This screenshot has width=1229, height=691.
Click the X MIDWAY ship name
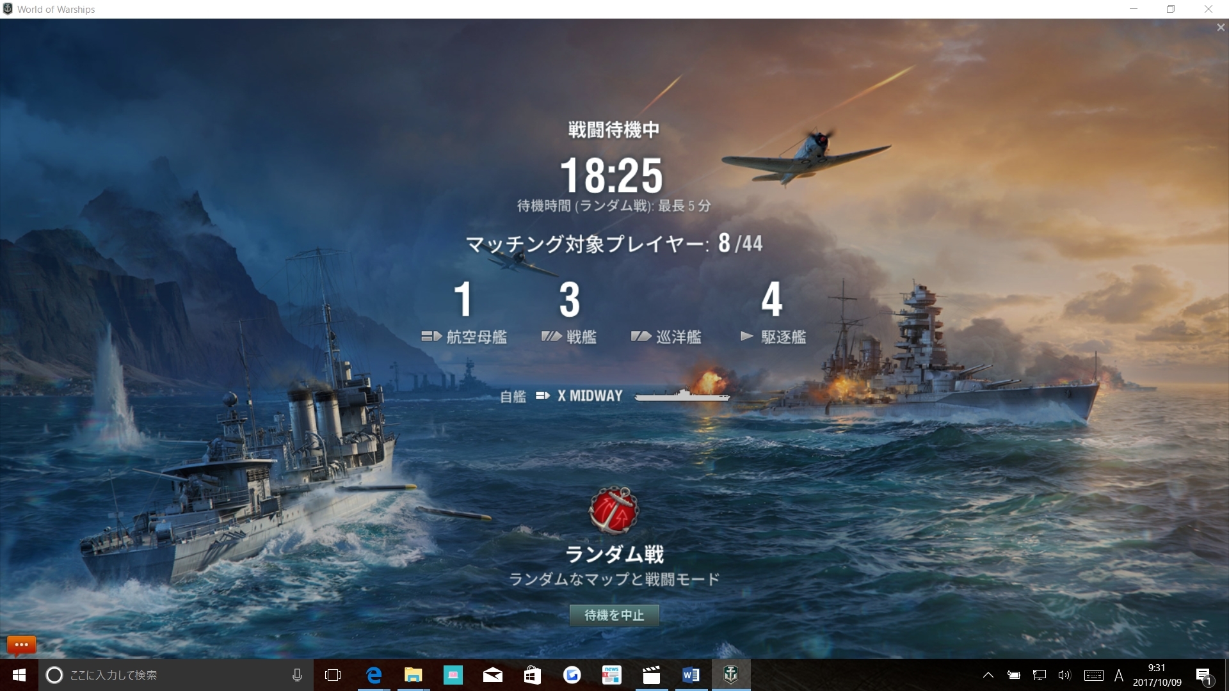pos(590,396)
